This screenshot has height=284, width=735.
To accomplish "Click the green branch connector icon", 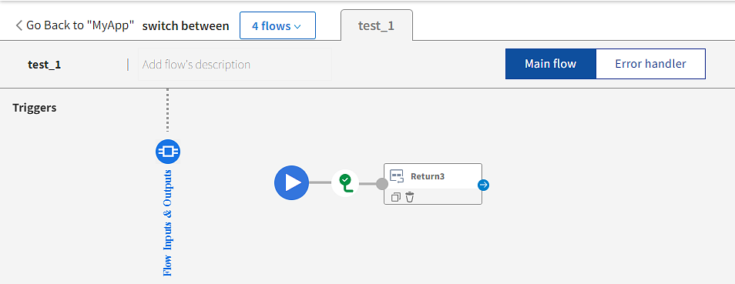I will click(x=345, y=183).
